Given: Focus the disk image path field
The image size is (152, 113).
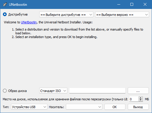Looking at the screenshot, I should coord(97,91).
